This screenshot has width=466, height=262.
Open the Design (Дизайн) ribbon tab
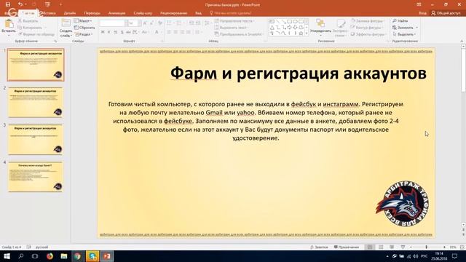tap(70, 13)
